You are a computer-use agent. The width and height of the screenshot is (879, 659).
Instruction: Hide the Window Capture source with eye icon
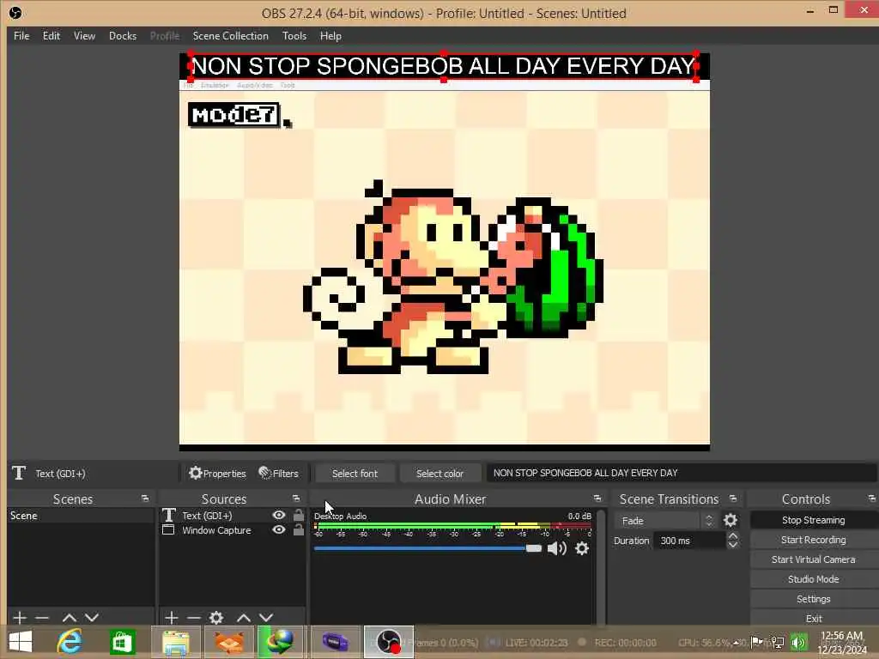(x=279, y=529)
